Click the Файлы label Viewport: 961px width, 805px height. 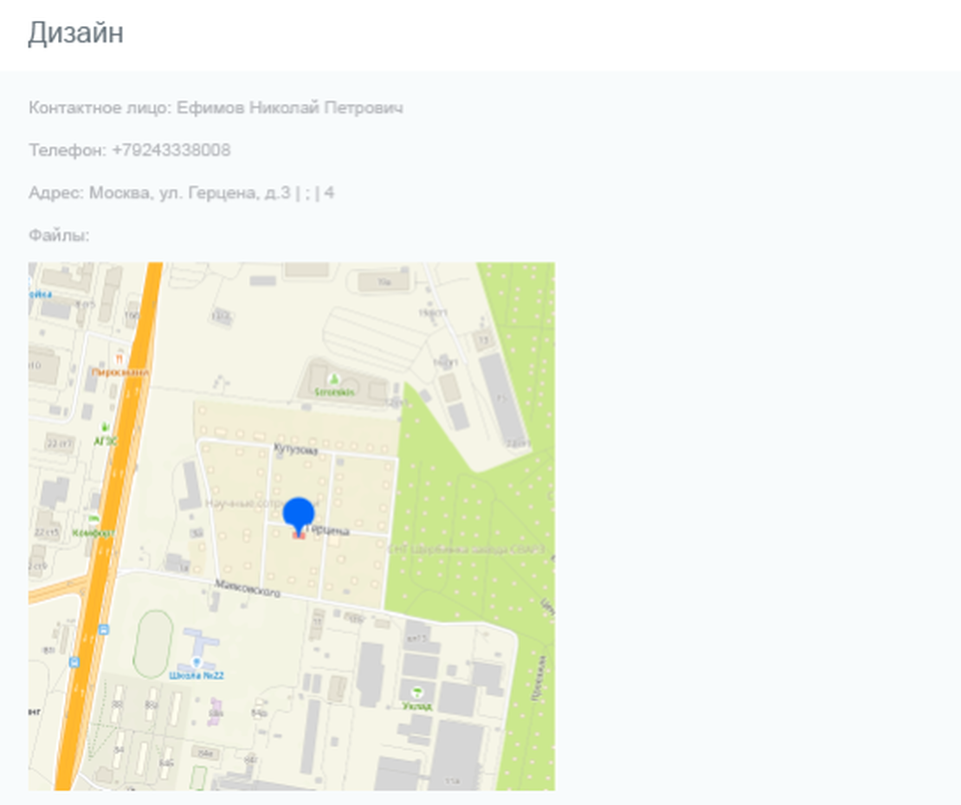59,235
